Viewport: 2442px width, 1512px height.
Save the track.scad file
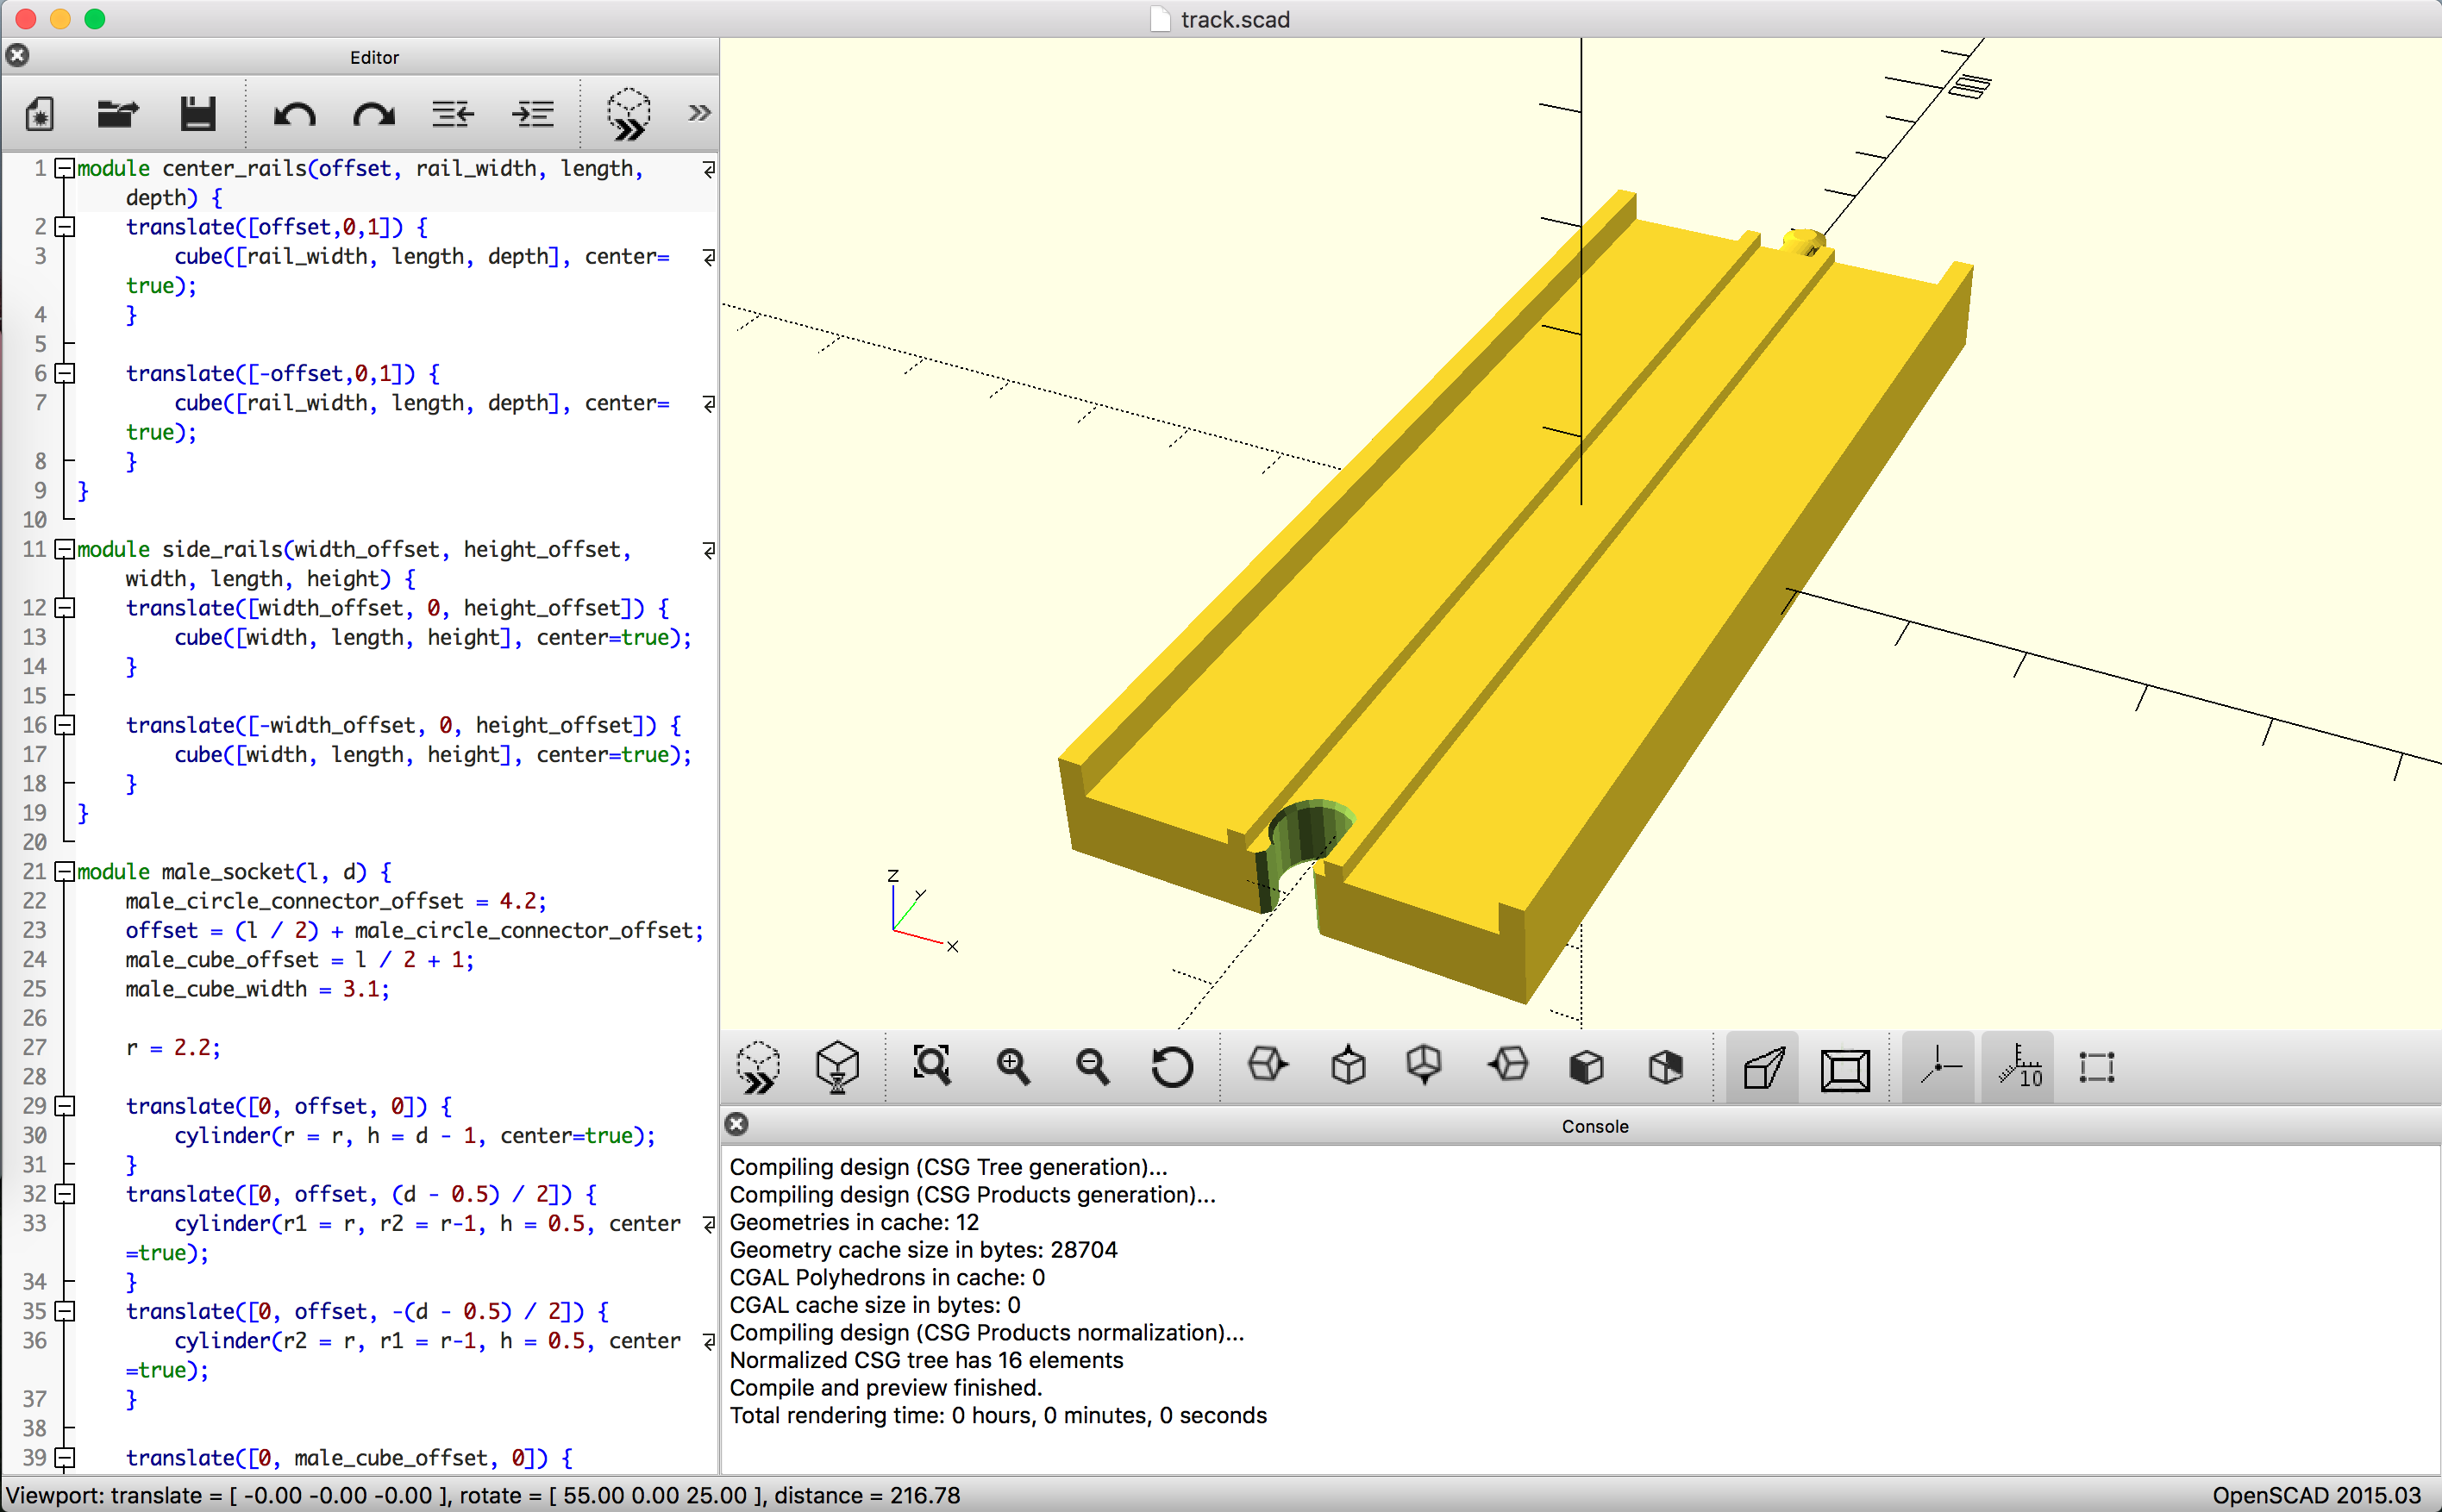coord(197,113)
